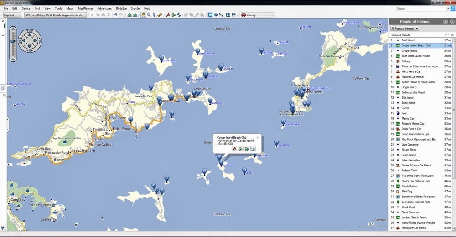Select Mahogany Car Rental result
The width and height of the screenshot is (456, 237).
tap(420, 228)
